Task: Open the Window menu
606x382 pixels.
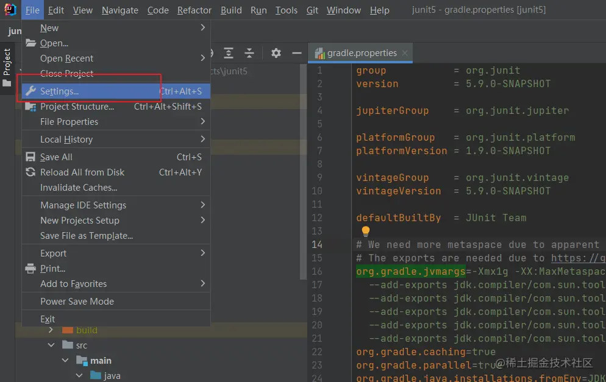Action: pos(344,10)
